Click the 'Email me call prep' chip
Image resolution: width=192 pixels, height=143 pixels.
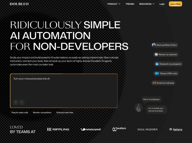(163, 83)
